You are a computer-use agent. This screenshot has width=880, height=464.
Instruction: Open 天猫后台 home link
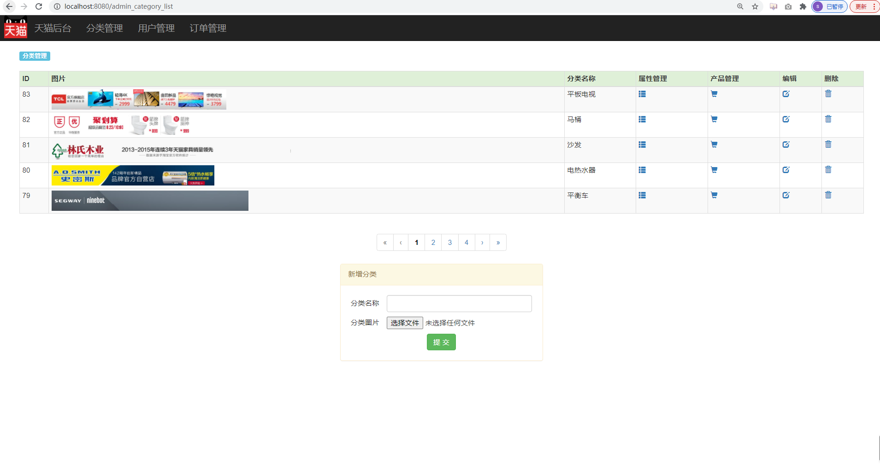coord(53,28)
